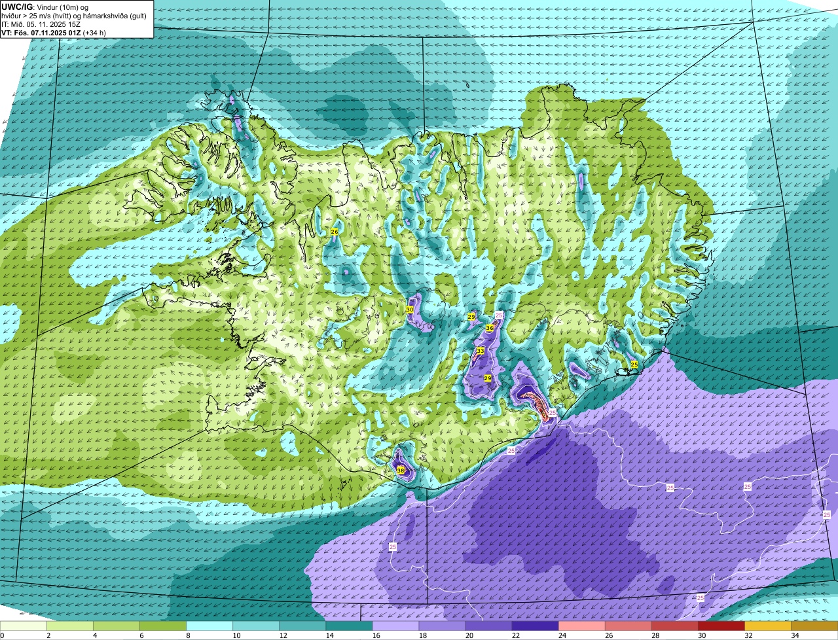The height and width of the screenshot is (640, 838).
Task: Click the legend scale label '2'
Action: (48, 635)
